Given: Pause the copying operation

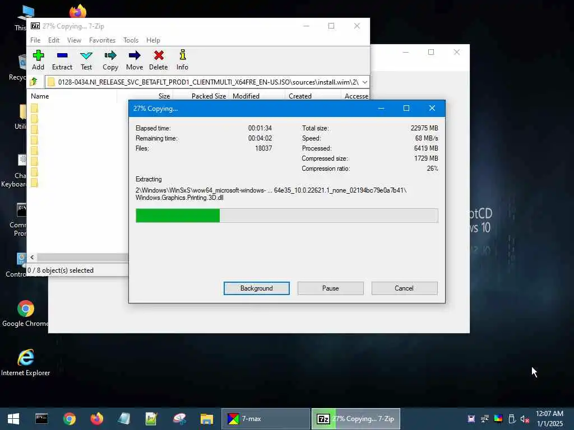Looking at the screenshot, I should 331,288.
